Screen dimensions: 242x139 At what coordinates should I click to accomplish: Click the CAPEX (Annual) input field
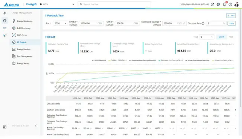[91, 23]
